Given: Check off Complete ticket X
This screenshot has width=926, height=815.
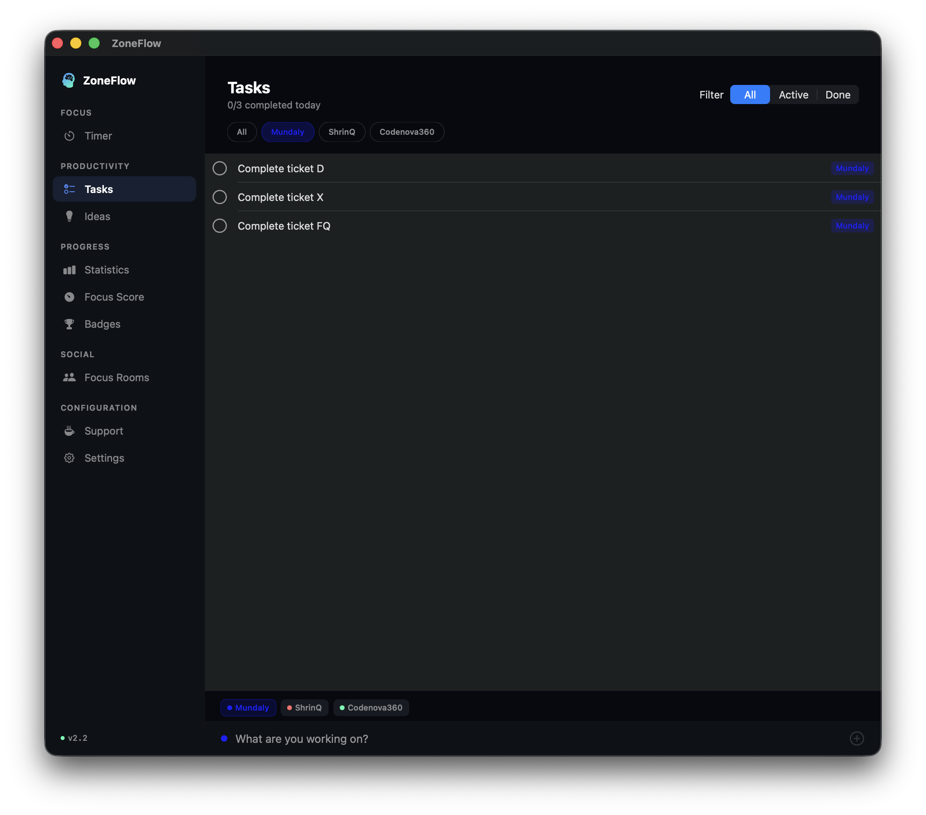Looking at the screenshot, I should [220, 197].
